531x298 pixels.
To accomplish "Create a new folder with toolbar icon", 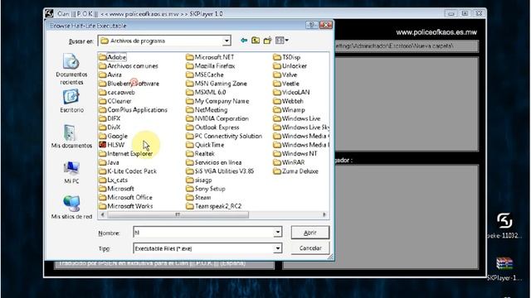I will (267, 41).
